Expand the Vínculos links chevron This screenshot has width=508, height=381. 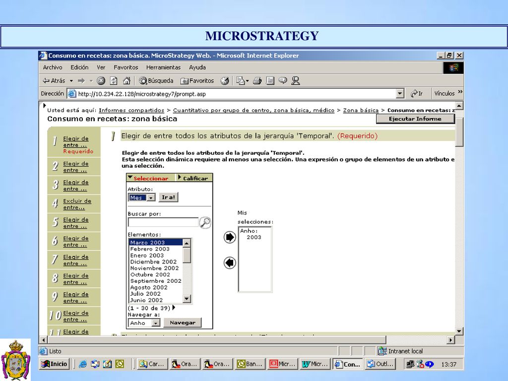tap(460, 92)
